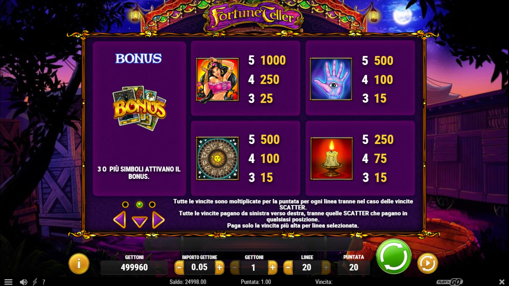Open help question mark icon
Screen dimensions: 509x286
tap(44, 282)
